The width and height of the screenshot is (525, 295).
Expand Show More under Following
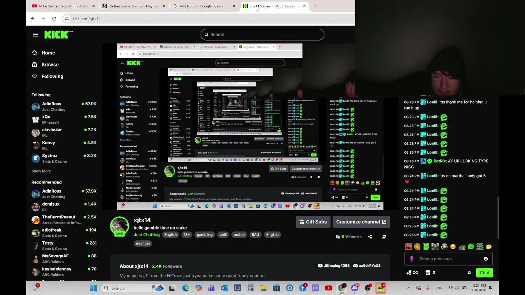click(x=41, y=171)
